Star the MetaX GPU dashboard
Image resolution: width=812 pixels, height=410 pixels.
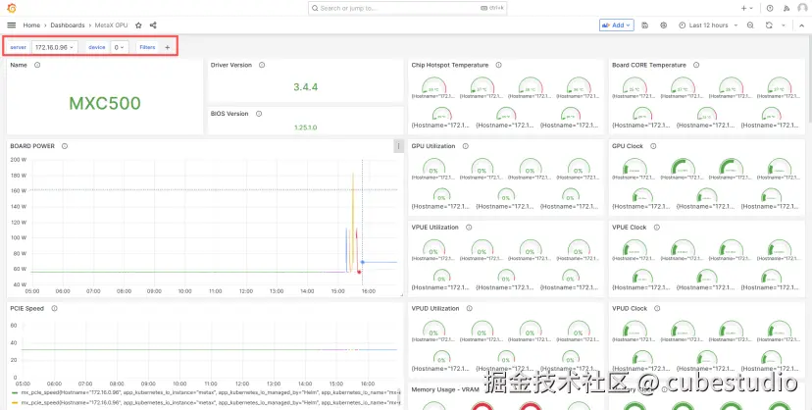138,25
